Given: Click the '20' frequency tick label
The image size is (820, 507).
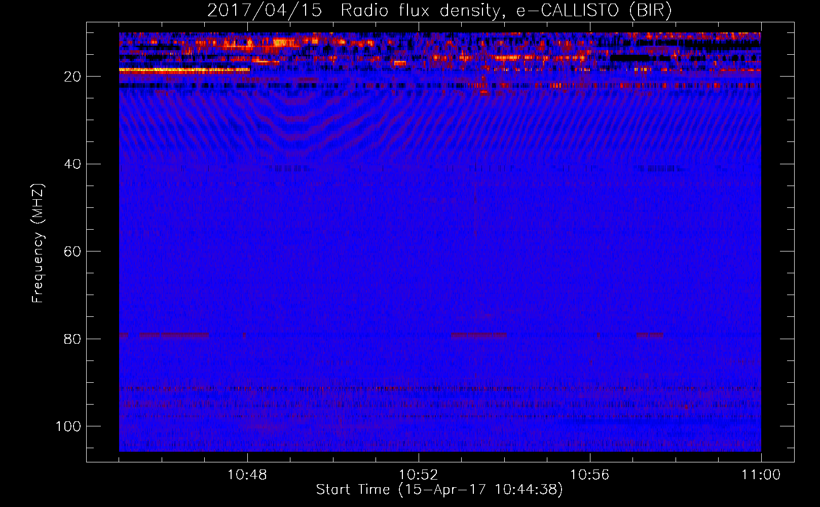Looking at the screenshot, I should tap(73, 77).
